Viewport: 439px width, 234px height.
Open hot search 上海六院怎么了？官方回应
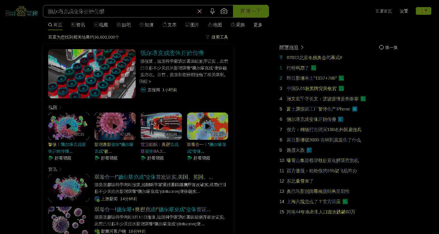tap(313, 202)
